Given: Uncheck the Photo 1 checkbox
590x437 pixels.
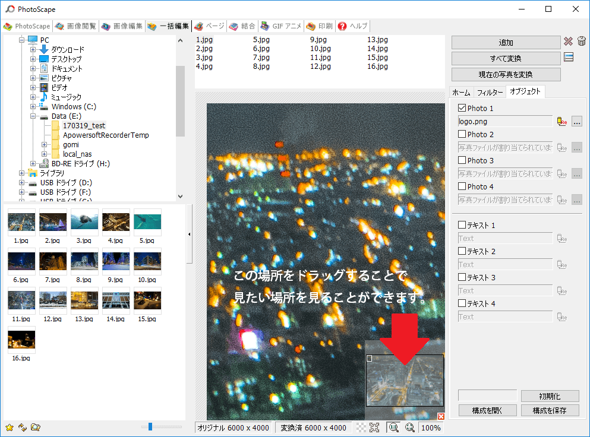Looking at the screenshot, I should [462, 109].
